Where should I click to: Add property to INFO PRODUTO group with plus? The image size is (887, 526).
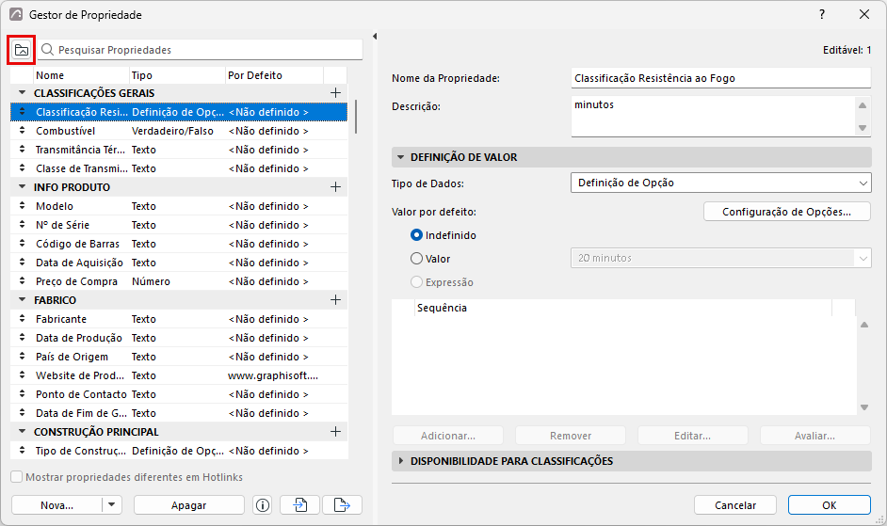click(x=335, y=187)
